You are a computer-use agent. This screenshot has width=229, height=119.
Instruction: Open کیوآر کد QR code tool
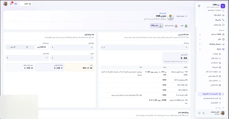[215, 54]
